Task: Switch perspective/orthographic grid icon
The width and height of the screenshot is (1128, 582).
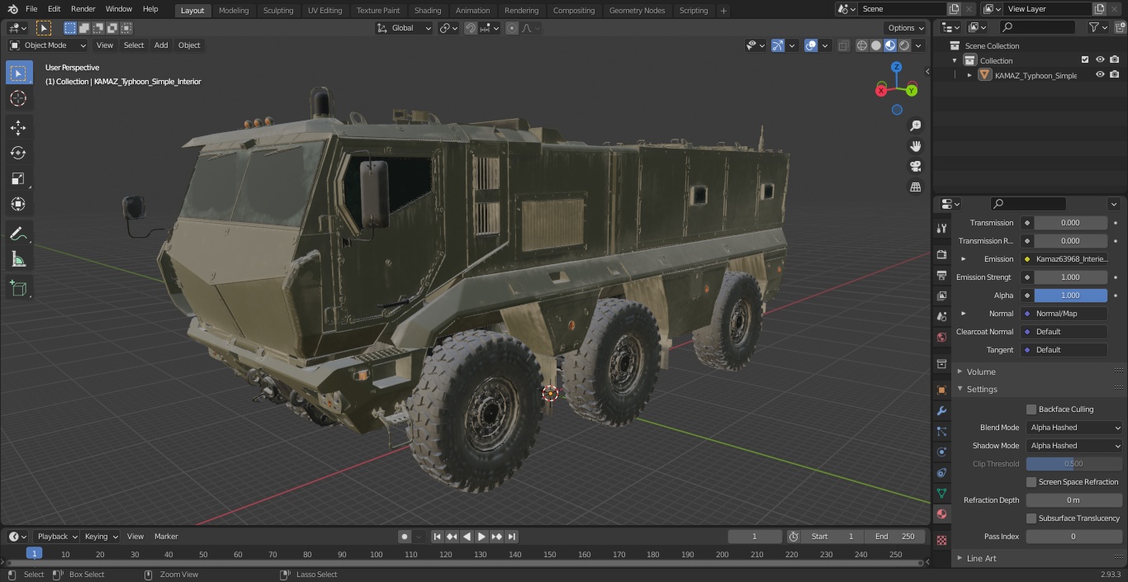Action: click(916, 187)
